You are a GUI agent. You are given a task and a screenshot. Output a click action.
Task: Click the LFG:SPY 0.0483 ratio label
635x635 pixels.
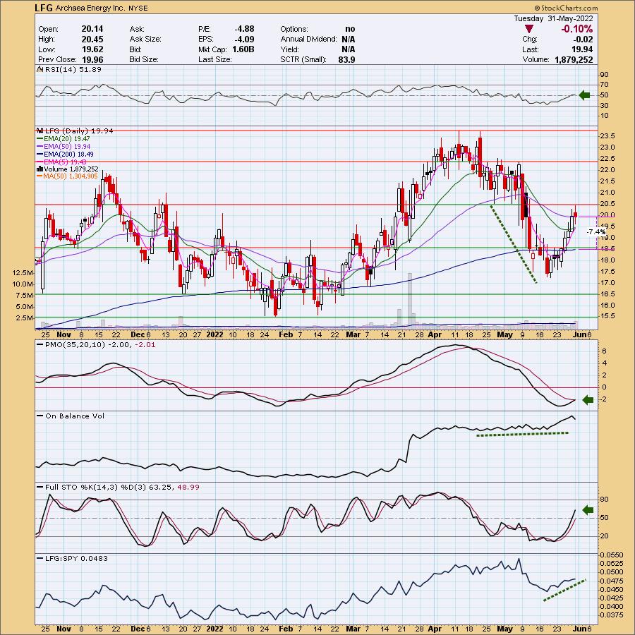click(76, 559)
